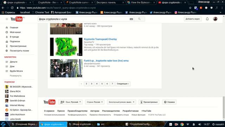Open the footer Просмотренные button
The height and width of the screenshot is (127, 225).
[x=149, y=102]
